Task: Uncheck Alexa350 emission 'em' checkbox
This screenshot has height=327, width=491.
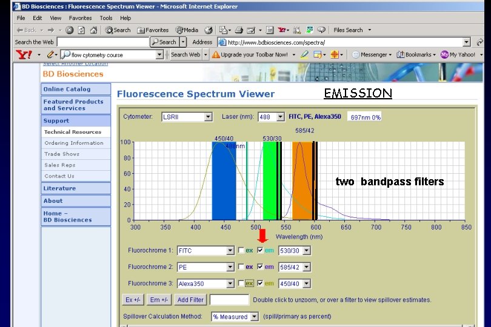Action: tap(260, 283)
